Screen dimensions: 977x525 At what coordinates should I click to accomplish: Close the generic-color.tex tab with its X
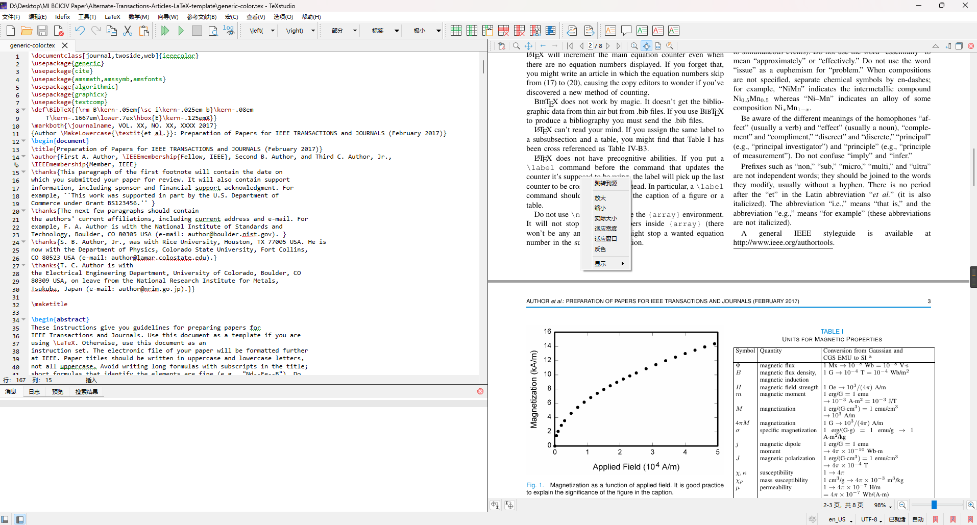[65, 45]
